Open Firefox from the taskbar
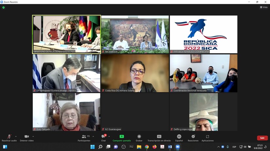The width and height of the screenshot is (270, 151). [x=154, y=147]
